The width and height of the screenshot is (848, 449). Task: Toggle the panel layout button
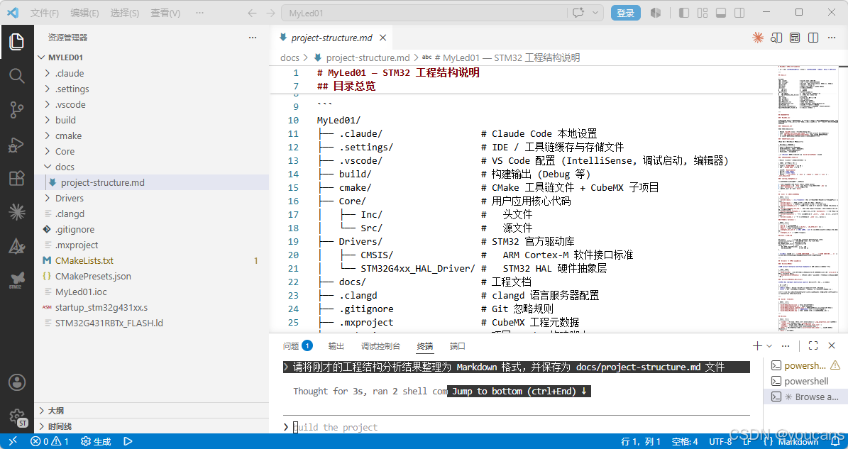point(720,13)
